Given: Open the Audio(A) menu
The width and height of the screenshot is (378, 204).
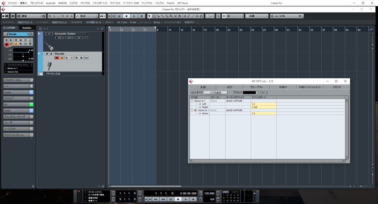Looking at the screenshot, I should point(51,3).
